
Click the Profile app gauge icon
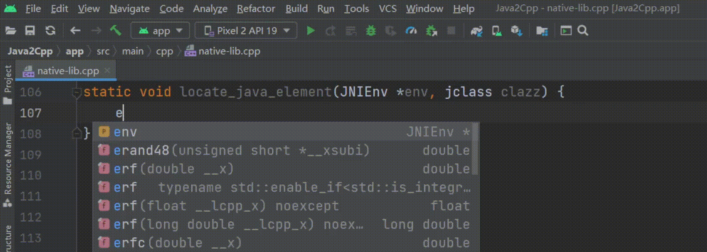point(411,31)
